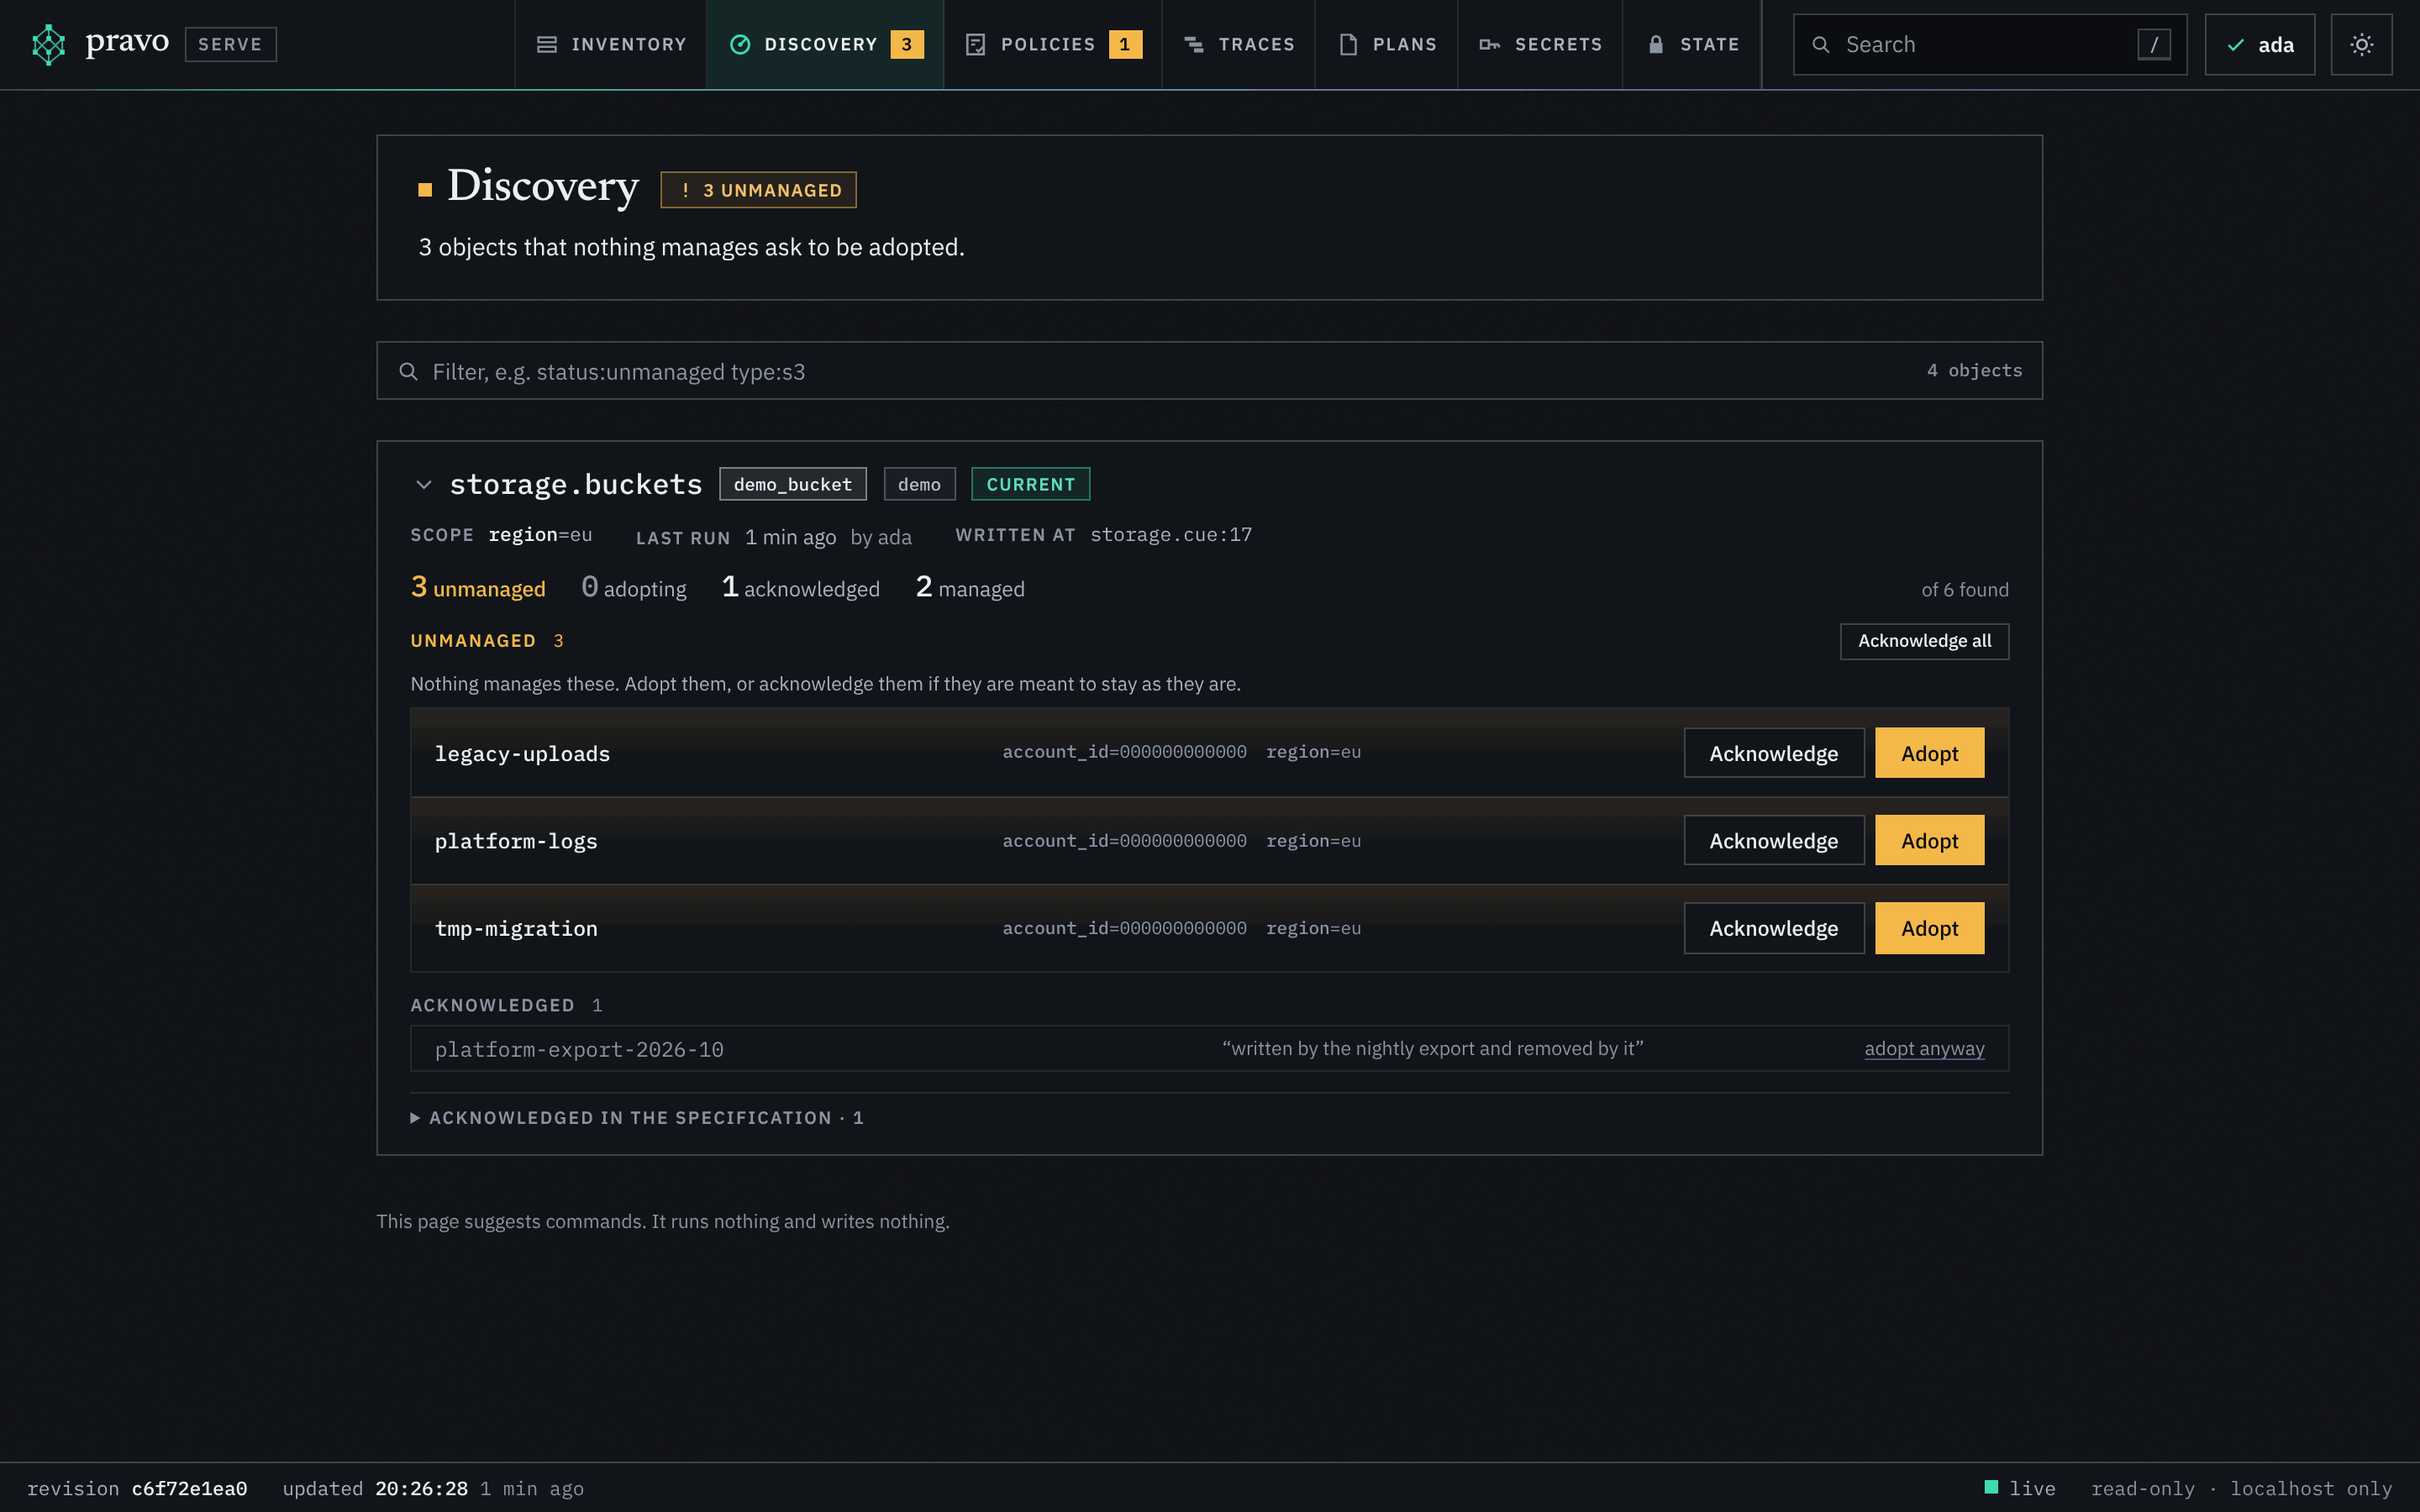
Task: Click the 3 UNMANAGED header badge
Action: pyautogui.click(x=758, y=190)
